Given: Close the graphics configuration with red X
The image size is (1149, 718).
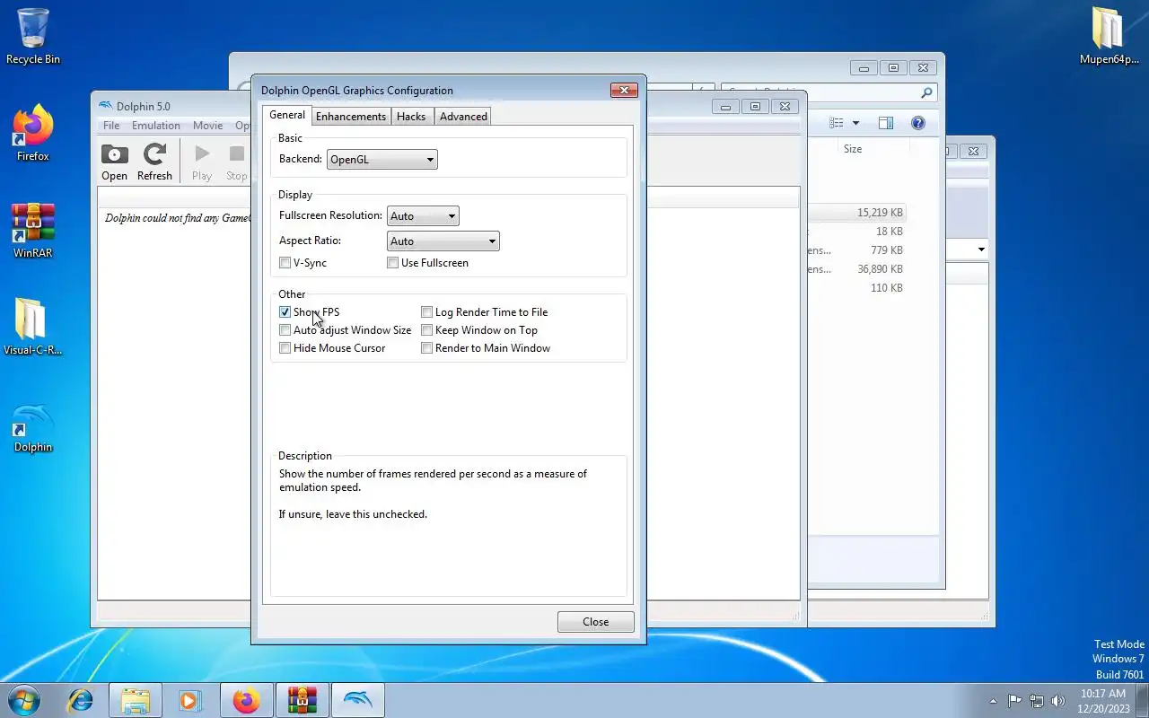Looking at the screenshot, I should (624, 90).
